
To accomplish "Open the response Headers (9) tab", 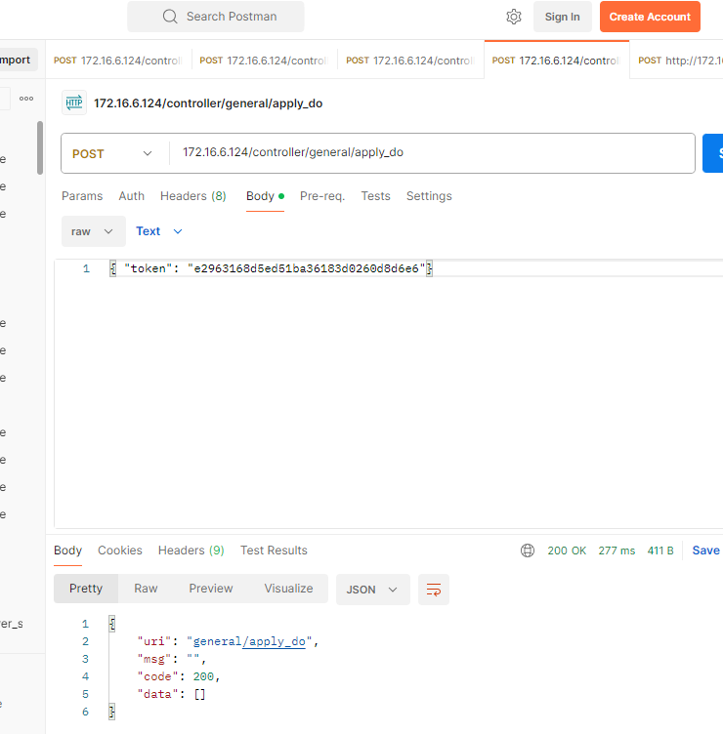I will (191, 550).
